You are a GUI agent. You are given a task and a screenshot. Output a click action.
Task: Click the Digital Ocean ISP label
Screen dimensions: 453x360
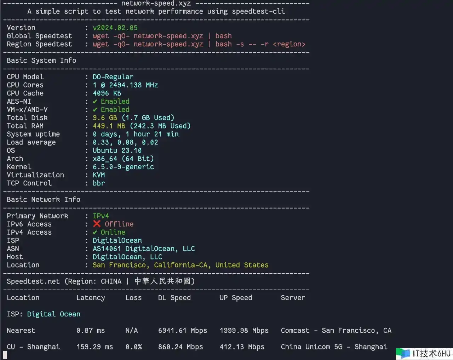(53, 314)
